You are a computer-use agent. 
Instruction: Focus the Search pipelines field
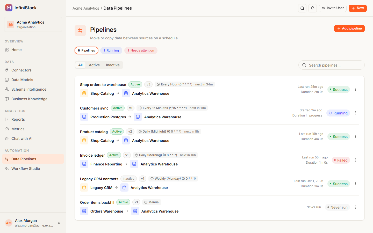pos(332,65)
